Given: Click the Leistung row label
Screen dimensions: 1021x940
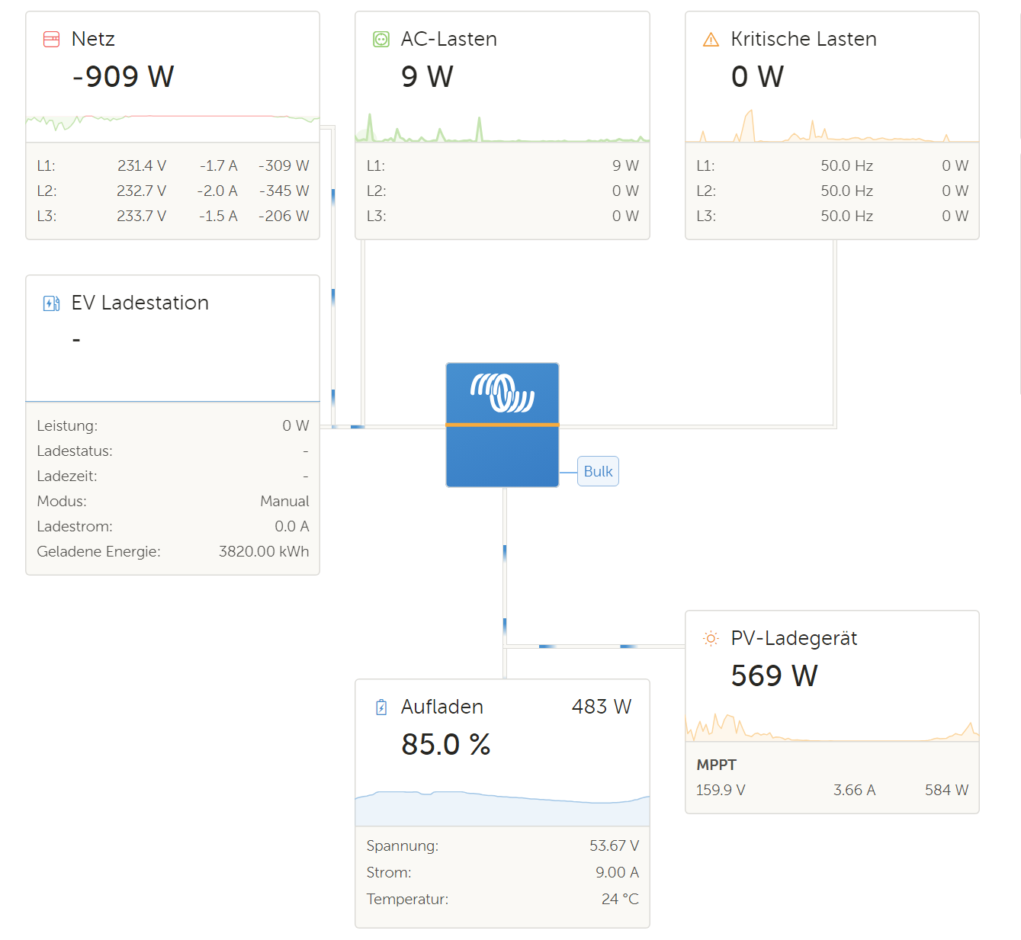Looking at the screenshot, I should tap(67, 425).
